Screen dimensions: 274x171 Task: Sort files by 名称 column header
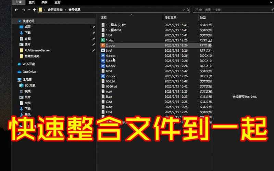click(x=104, y=17)
